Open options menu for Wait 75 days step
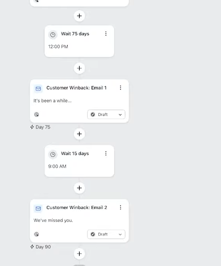Viewport: 221px width, 266px height. (x=106, y=33)
